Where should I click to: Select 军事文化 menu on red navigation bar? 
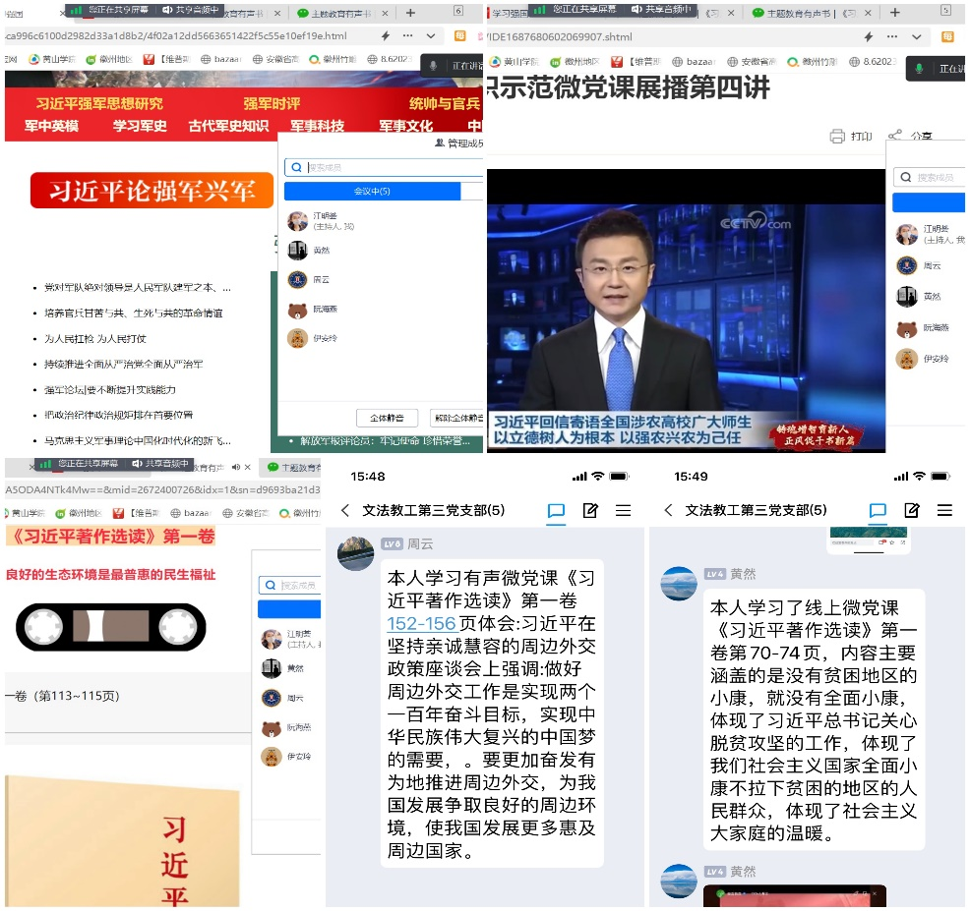tap(406, 126)
